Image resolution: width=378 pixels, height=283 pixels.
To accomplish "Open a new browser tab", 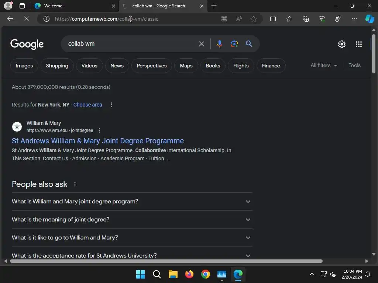I will click(x=214, y=6).
